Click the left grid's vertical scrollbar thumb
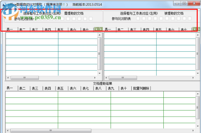Screen dimensions: 201x133 [100, 54]
